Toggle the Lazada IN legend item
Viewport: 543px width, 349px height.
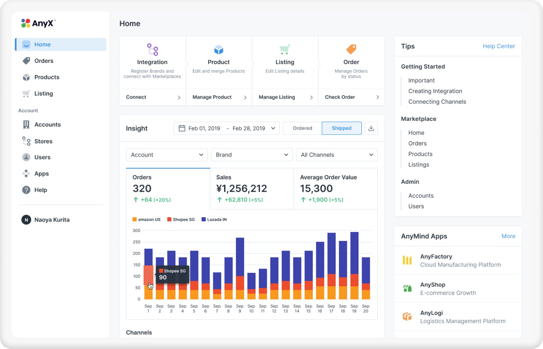[214, 219]
